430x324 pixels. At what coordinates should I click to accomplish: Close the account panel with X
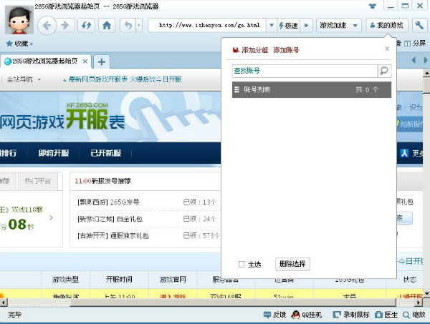[387, 49]
